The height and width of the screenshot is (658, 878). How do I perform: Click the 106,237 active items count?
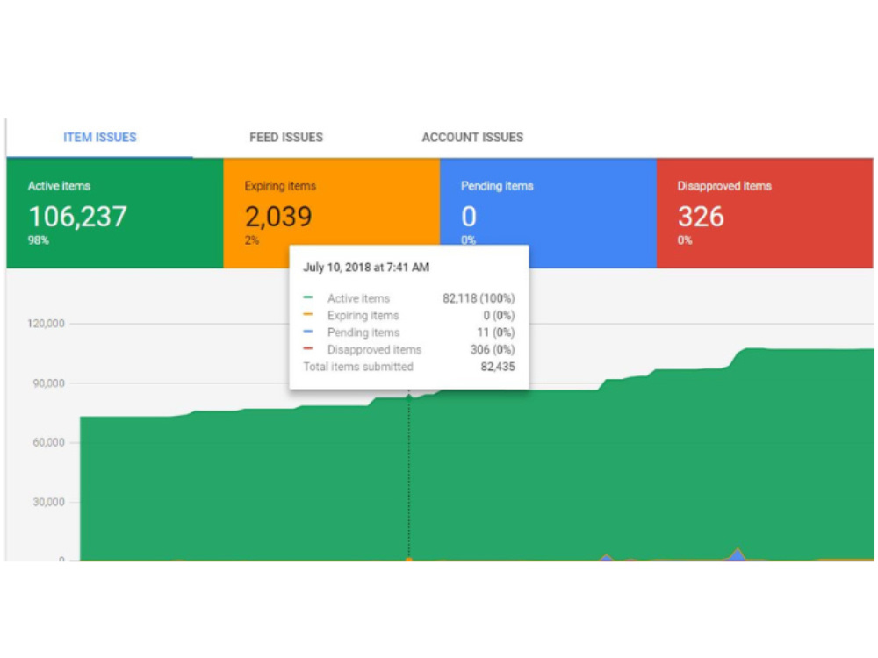coord(78,217)
